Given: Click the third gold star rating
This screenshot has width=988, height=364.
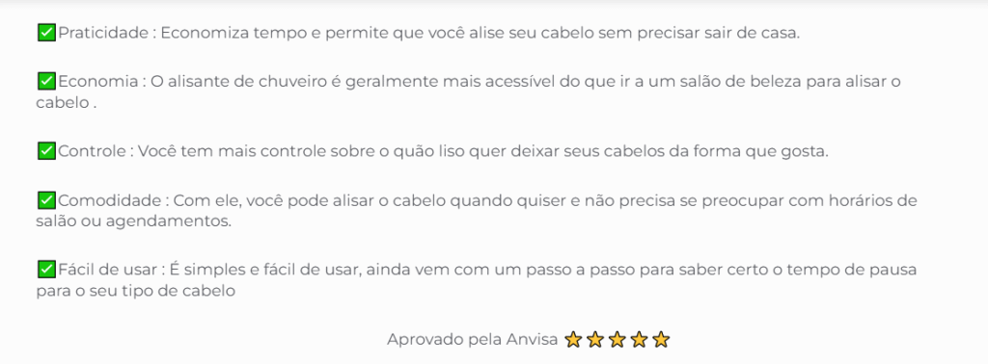Looking at the screenshot, I should 617,340.
